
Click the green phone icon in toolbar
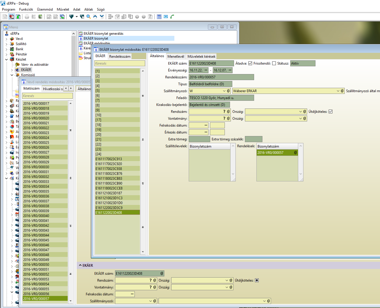pos(172,17)
